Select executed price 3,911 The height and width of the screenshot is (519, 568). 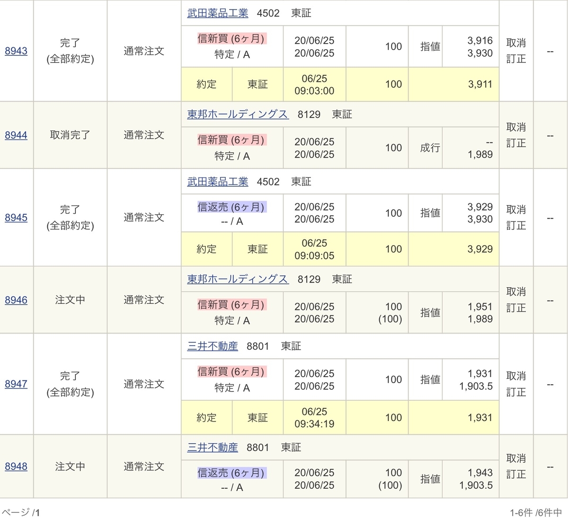(x=480, y=85)
